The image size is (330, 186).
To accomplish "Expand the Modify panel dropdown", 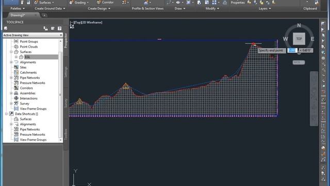I will coord(212,8).
